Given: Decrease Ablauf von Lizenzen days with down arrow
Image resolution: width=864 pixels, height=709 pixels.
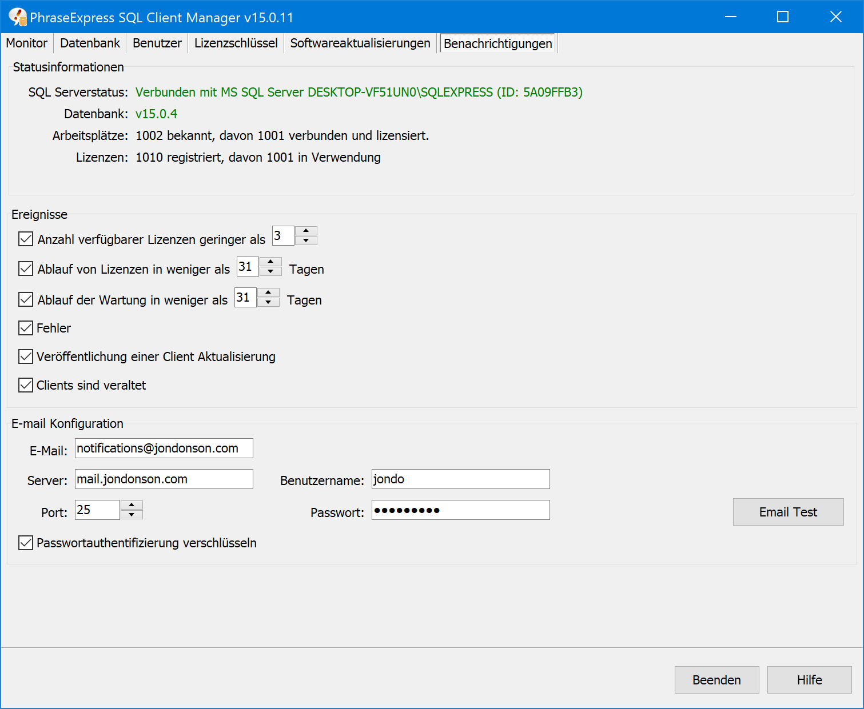Looking at the screenshot, I should point(270,271).
